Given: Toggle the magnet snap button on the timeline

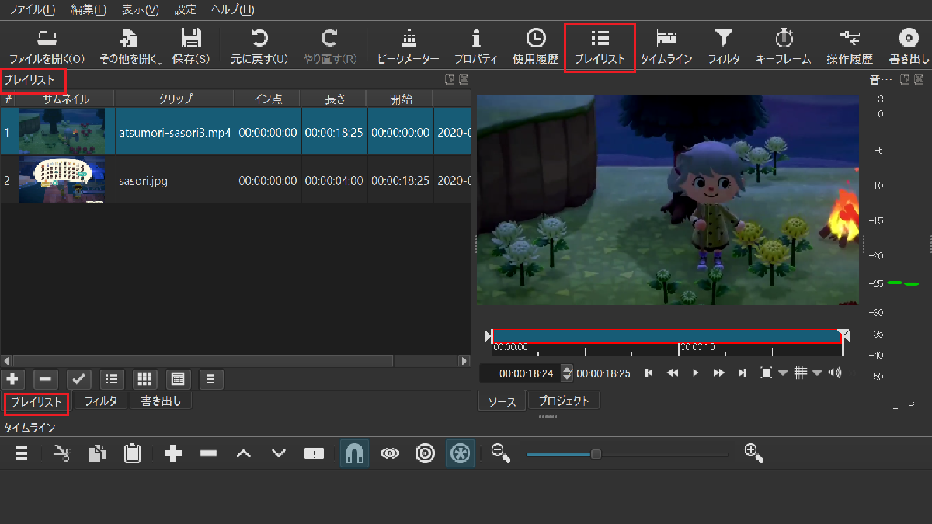Looking at the screenshot, I should tap(354, 454).
